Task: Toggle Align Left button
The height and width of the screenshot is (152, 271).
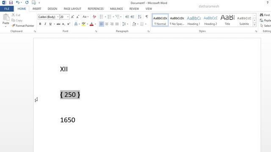Action: (102, 24)
